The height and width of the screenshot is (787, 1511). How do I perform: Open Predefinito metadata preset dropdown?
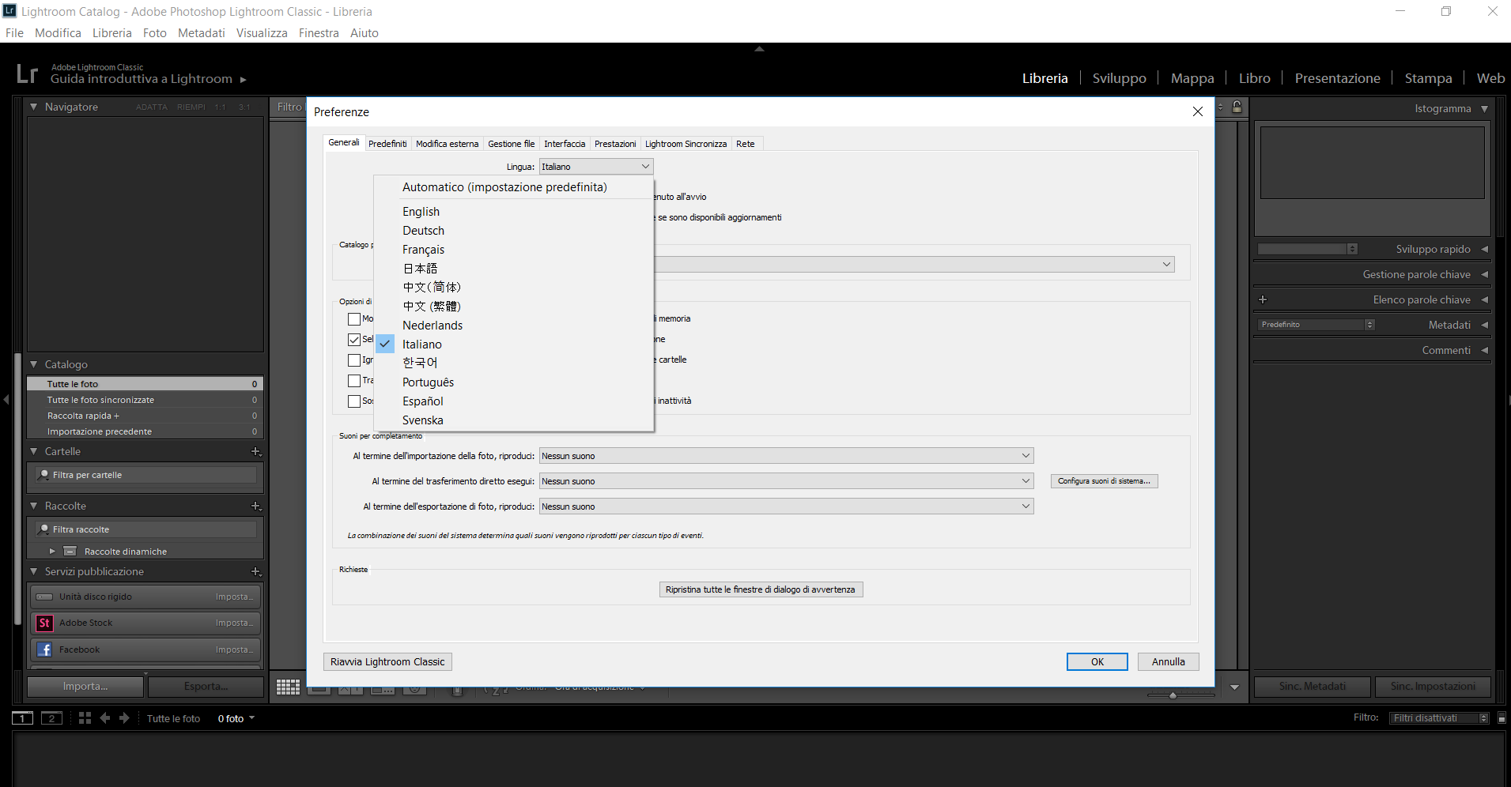(1316, 325)
